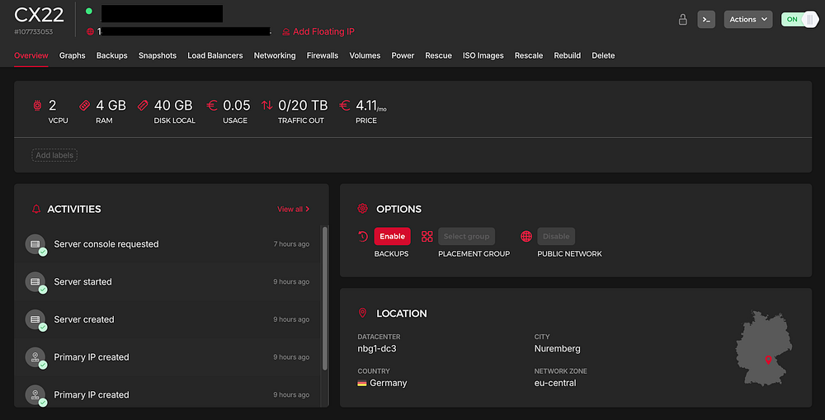Click the 0/20 TB traffic value
825x420 pixels.
(x=303, y=106)
